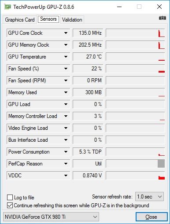The image size is (170, 224).
Task: Uncheck Continue refreshing in background checkbox
Action: (10, 206)
